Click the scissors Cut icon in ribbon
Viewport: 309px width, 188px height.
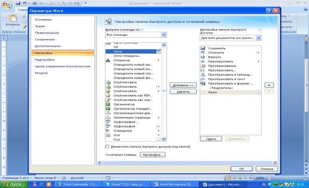point(24,16)
